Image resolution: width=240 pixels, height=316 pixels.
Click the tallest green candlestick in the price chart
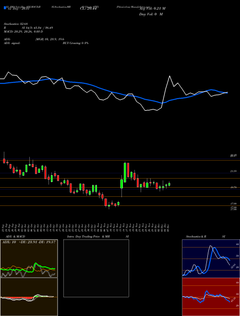coord(125,172)
